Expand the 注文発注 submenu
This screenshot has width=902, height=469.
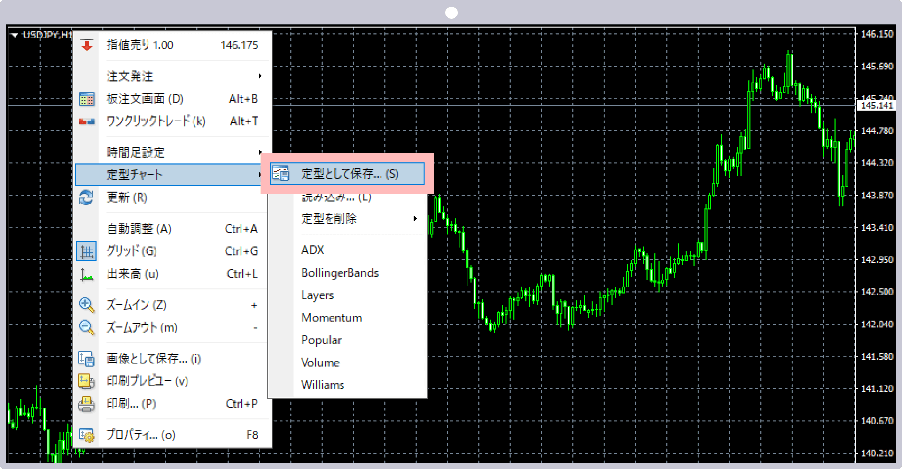click(129, 76)
